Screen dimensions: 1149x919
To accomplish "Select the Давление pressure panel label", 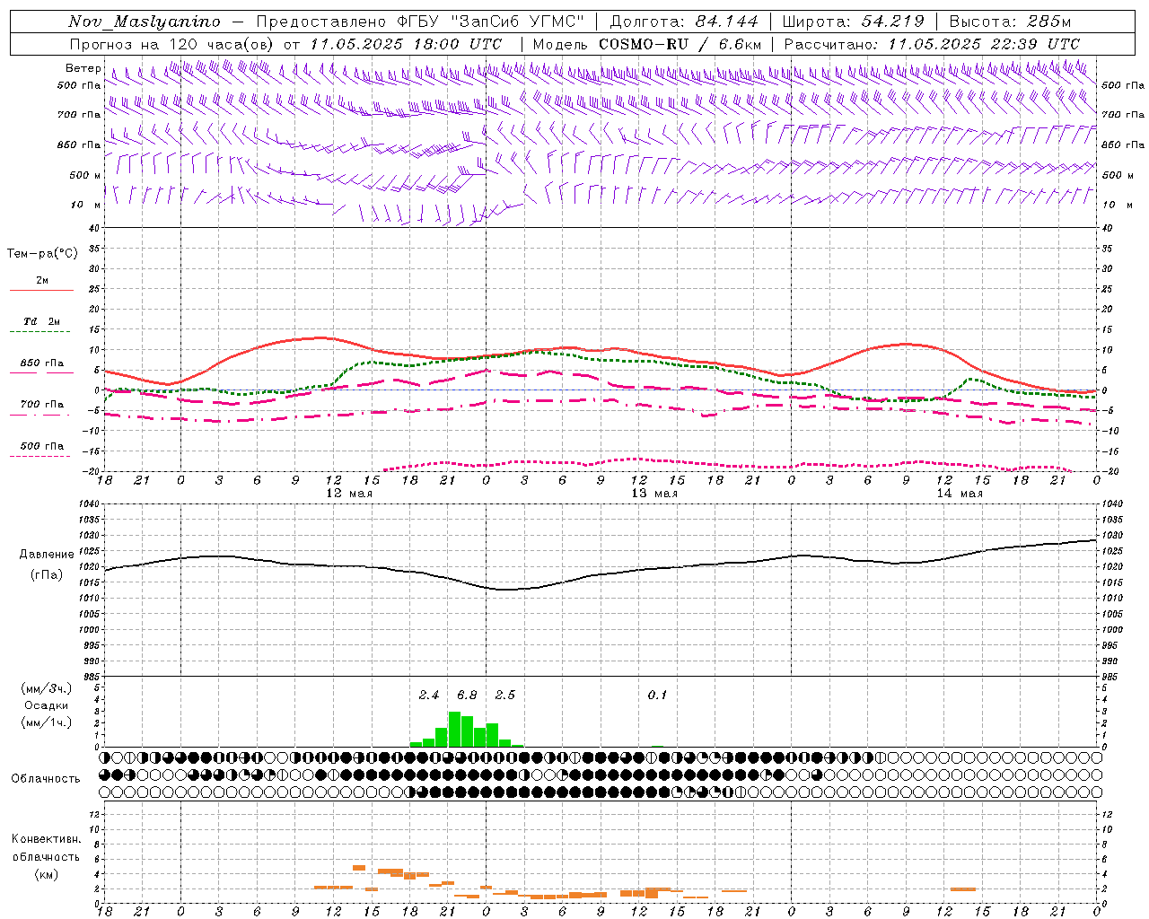I will (48, 555).
